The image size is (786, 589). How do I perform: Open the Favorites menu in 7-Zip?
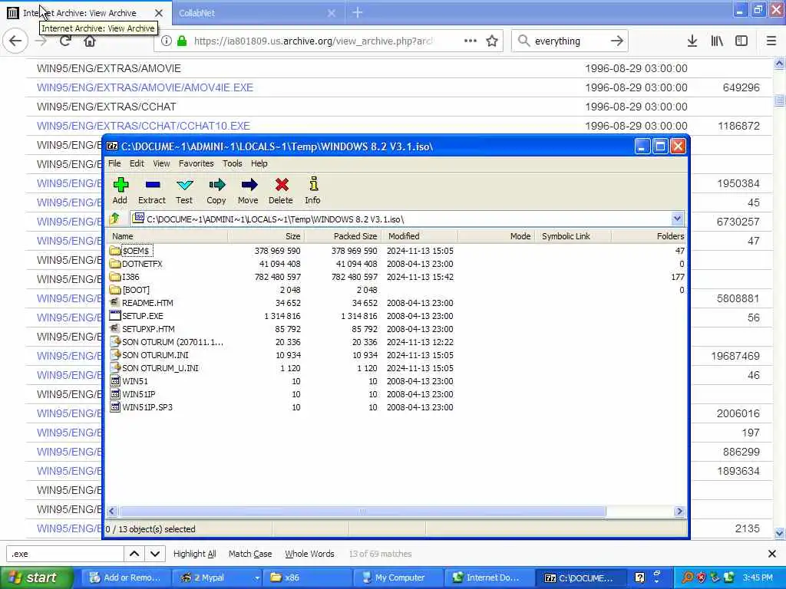(196, 163)
